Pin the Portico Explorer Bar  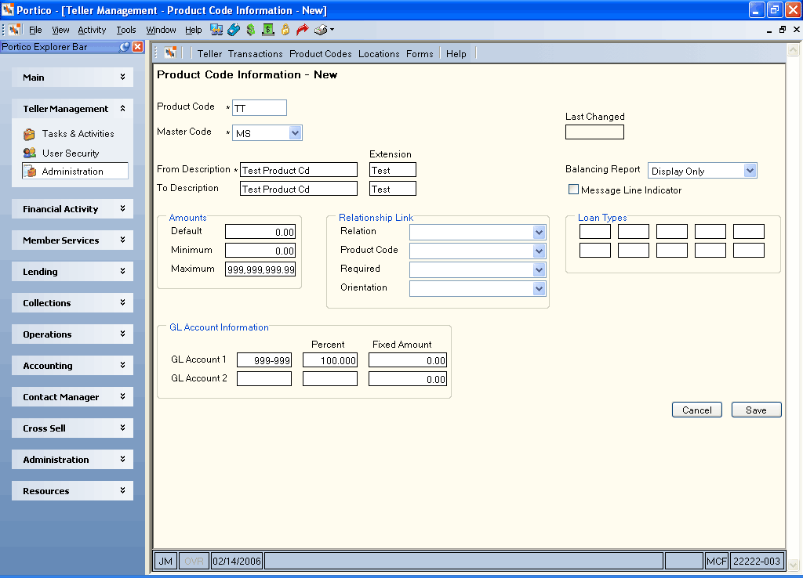tap(125, 47)
